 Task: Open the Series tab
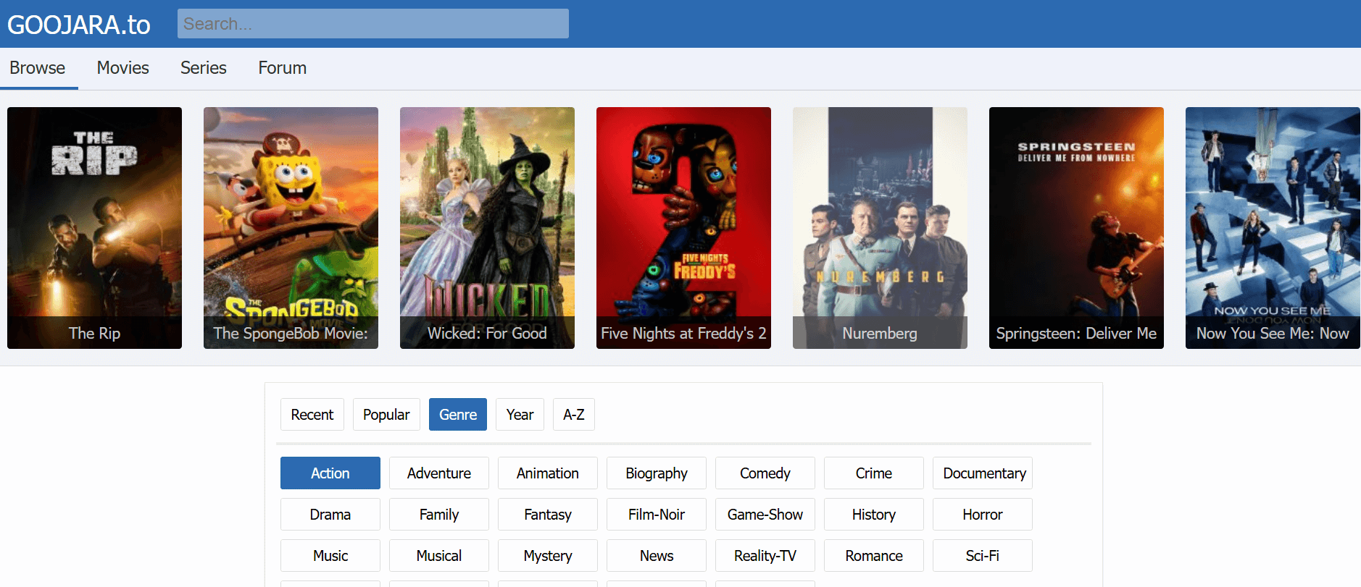click(x=203, y=68)
